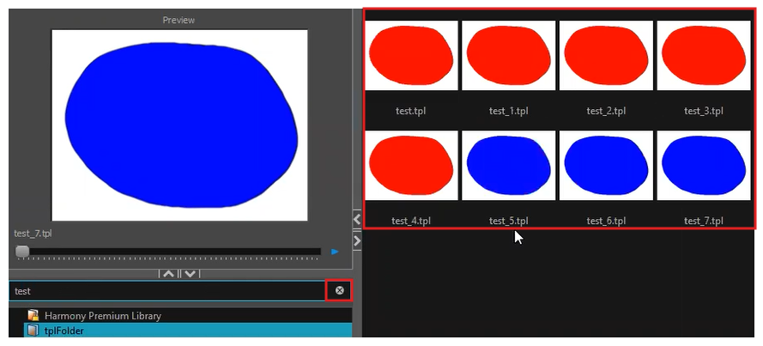
Task: Select Harmony Premium Library in the tree
Action: [x=103, y=315]
